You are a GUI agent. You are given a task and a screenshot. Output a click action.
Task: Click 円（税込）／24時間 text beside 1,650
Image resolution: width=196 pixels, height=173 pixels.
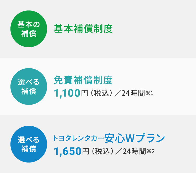coord(114,151)
